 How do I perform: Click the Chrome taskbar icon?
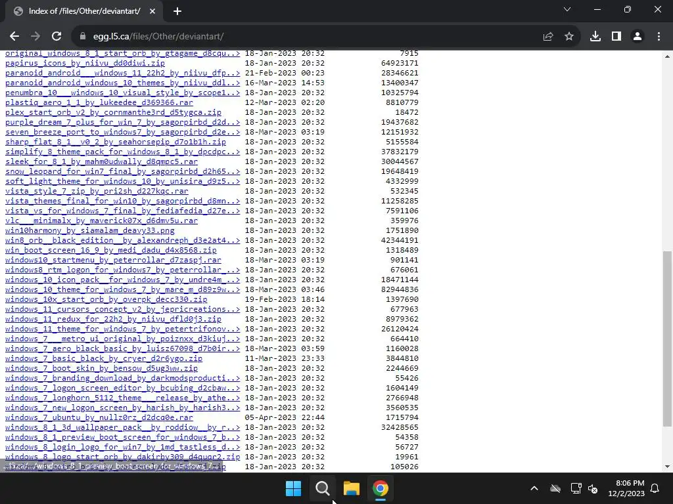point(381,488)
